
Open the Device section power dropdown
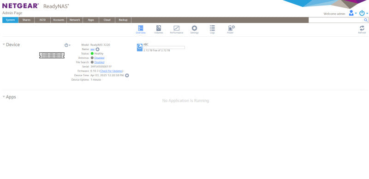point(67,45)
